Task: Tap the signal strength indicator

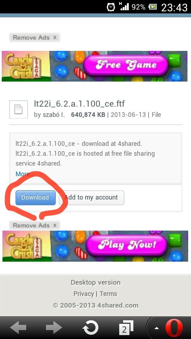Action: [x=124, y=6]
